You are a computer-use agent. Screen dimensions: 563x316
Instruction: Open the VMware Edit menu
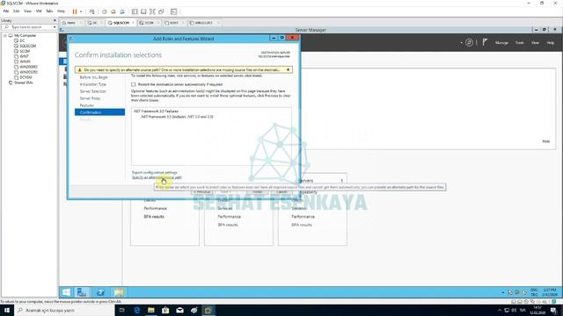(x=16, y=11)
